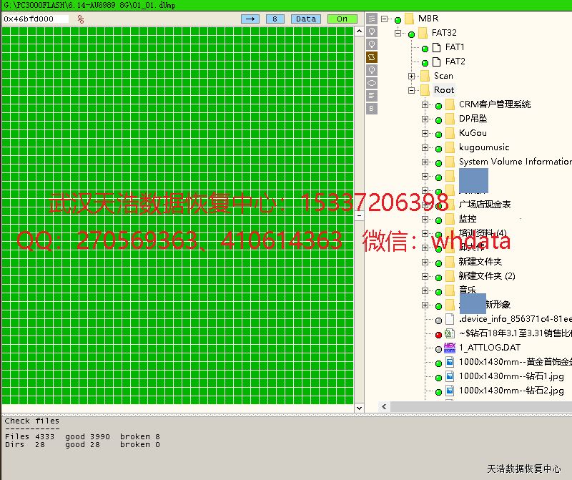Click the image icon of 1000x1430mm--钻石1.jpg
The width and height of the screenshot is (572, 480).
(450, 376)
